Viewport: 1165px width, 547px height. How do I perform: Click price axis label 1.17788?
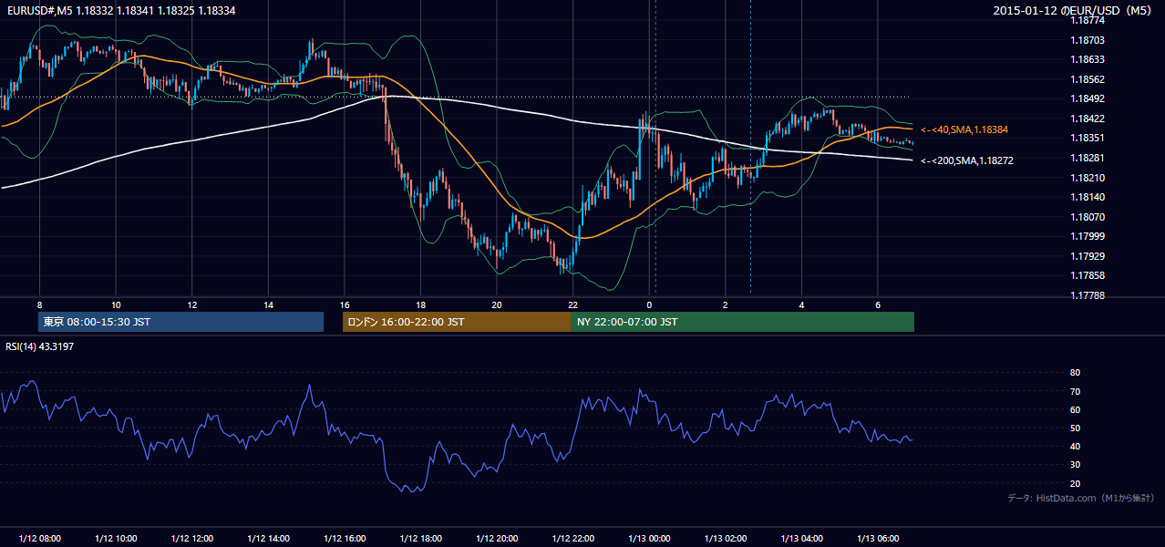tap(1088, 295)
